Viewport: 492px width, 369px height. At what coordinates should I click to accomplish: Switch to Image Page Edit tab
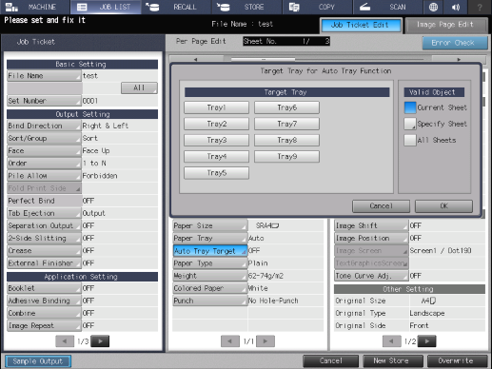(446, 25)
